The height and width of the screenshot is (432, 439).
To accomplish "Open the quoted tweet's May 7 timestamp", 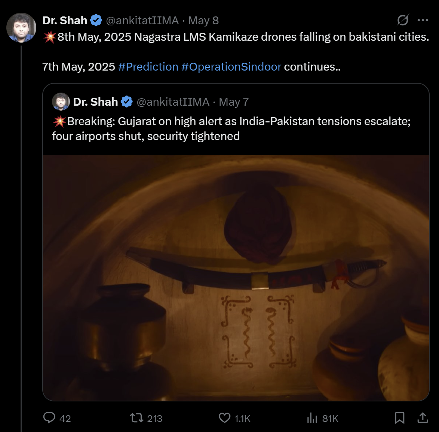I will tap(234, 102).
